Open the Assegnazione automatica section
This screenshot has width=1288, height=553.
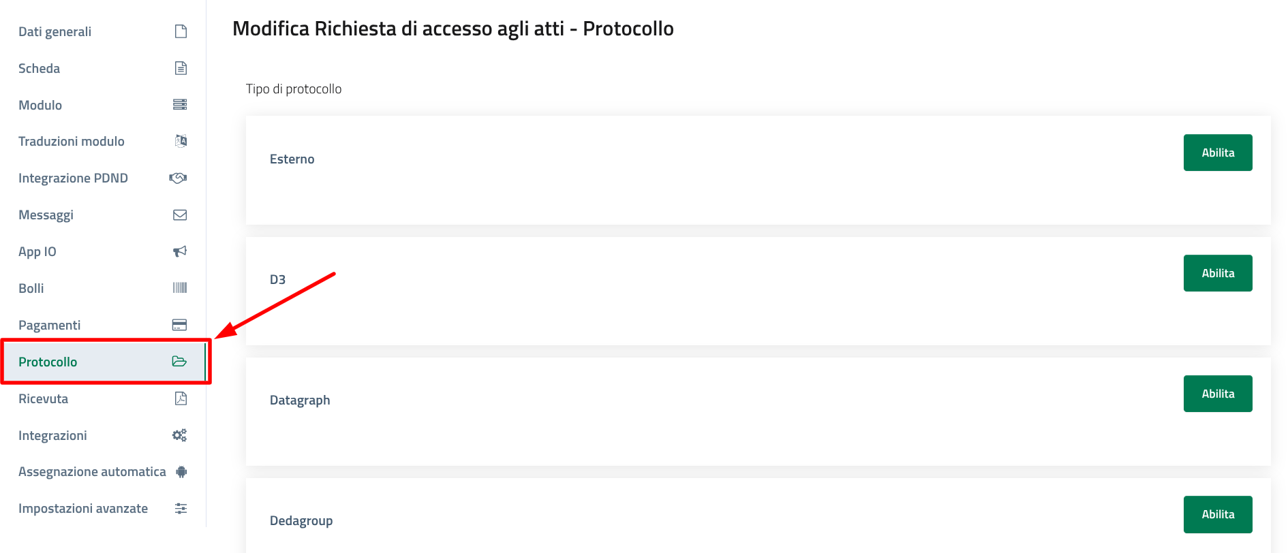(x=92, y=472)
